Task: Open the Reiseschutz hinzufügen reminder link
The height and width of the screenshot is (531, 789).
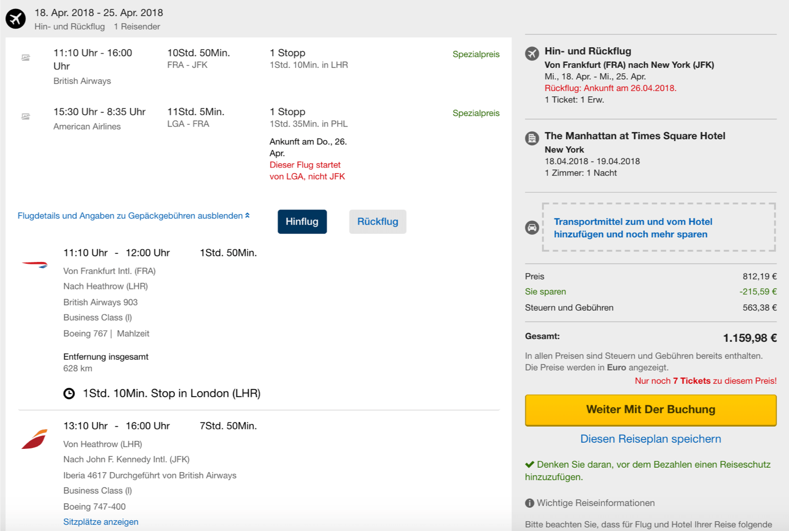Action: pos(648,471)
